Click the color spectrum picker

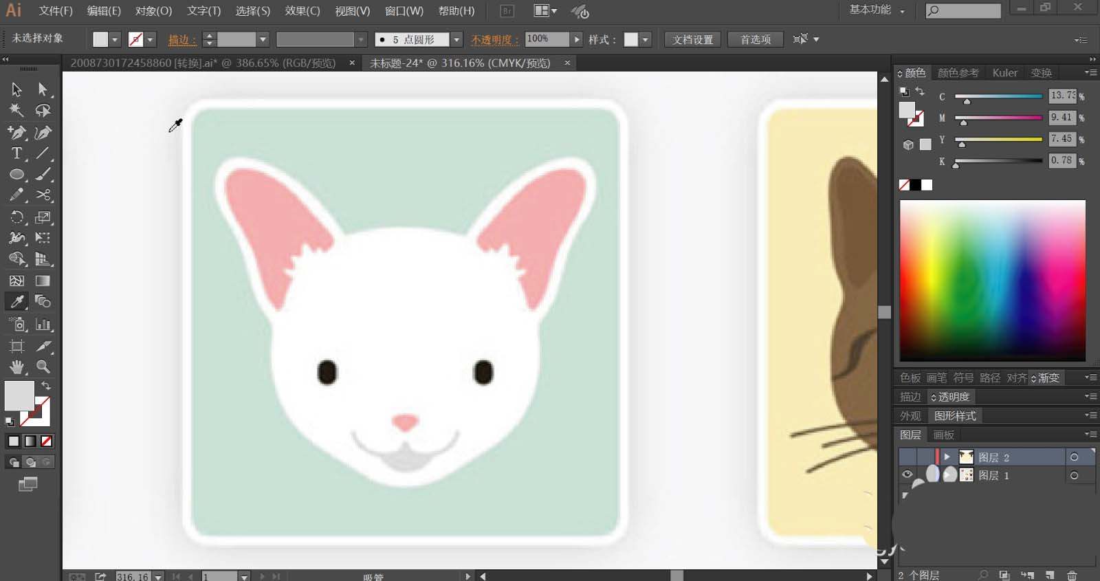pyautogui.click(x=992, y=280)
